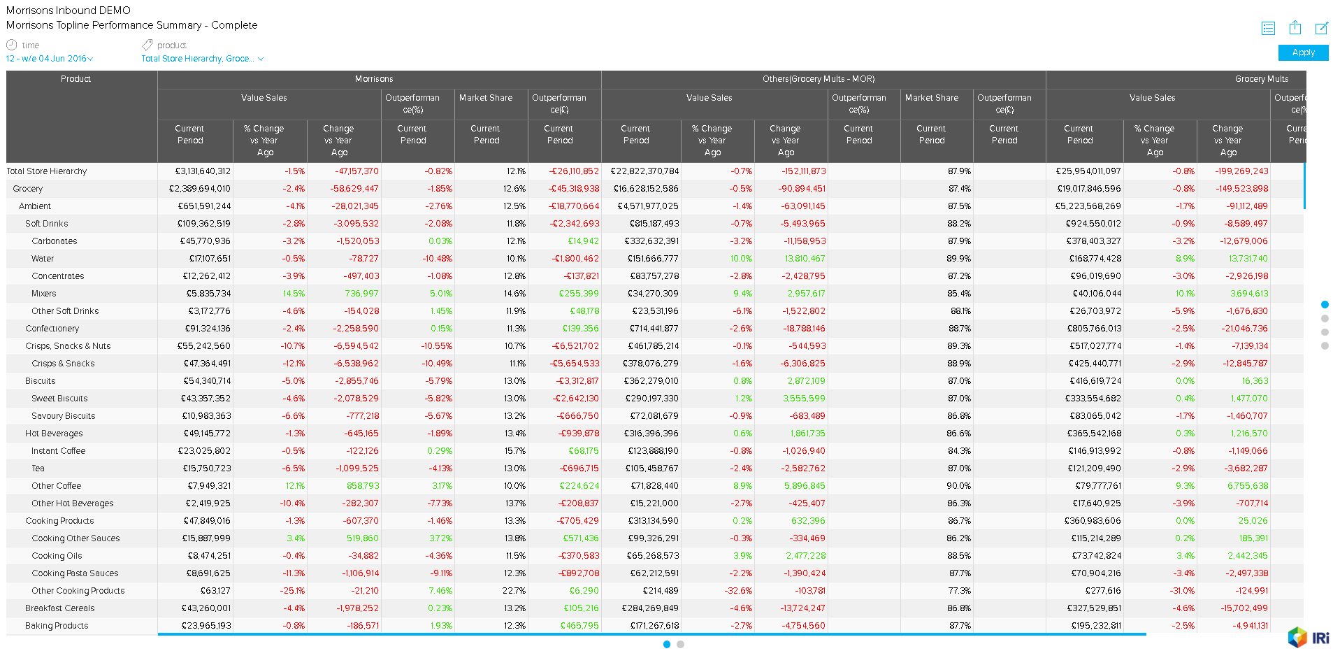Image resolution: width=1333 pixels, height=651 pixels.
Task: Select the Baking Products row
Action: [x=655, y=626]
